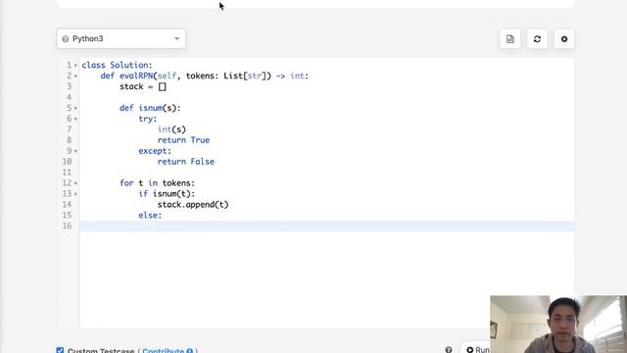Open the Contribute link

tap(163, 351)
